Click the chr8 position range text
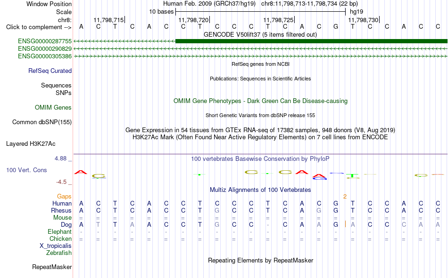The height and width of the screenshot is (278, 448). tap(309, 4)
